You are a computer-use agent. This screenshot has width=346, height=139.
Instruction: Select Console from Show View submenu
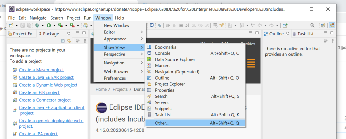(195, 53)
